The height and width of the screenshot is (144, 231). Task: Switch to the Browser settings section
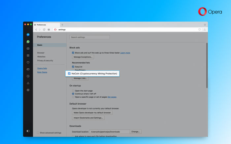click(x=41, y=53)
